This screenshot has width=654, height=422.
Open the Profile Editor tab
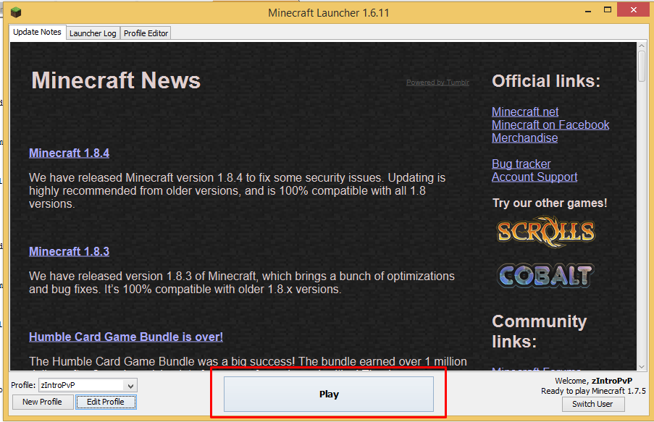coord(146,33)
